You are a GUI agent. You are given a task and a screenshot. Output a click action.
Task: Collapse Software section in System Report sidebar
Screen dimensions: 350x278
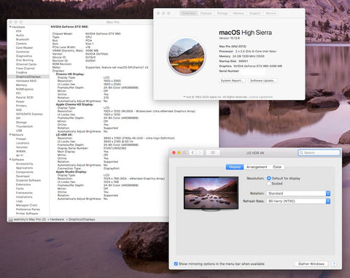(x=10, y=160)
